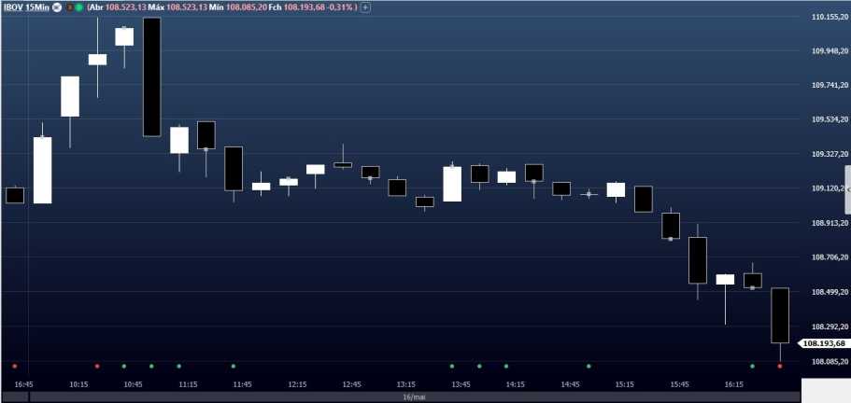Click the IBOV ticker symbol label
Image resolution: width=851 pixels, height=403 pixels.
coord(14,7)
